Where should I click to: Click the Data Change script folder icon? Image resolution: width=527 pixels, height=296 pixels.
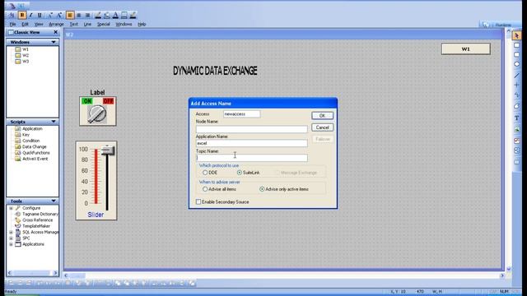coord(18,146)
